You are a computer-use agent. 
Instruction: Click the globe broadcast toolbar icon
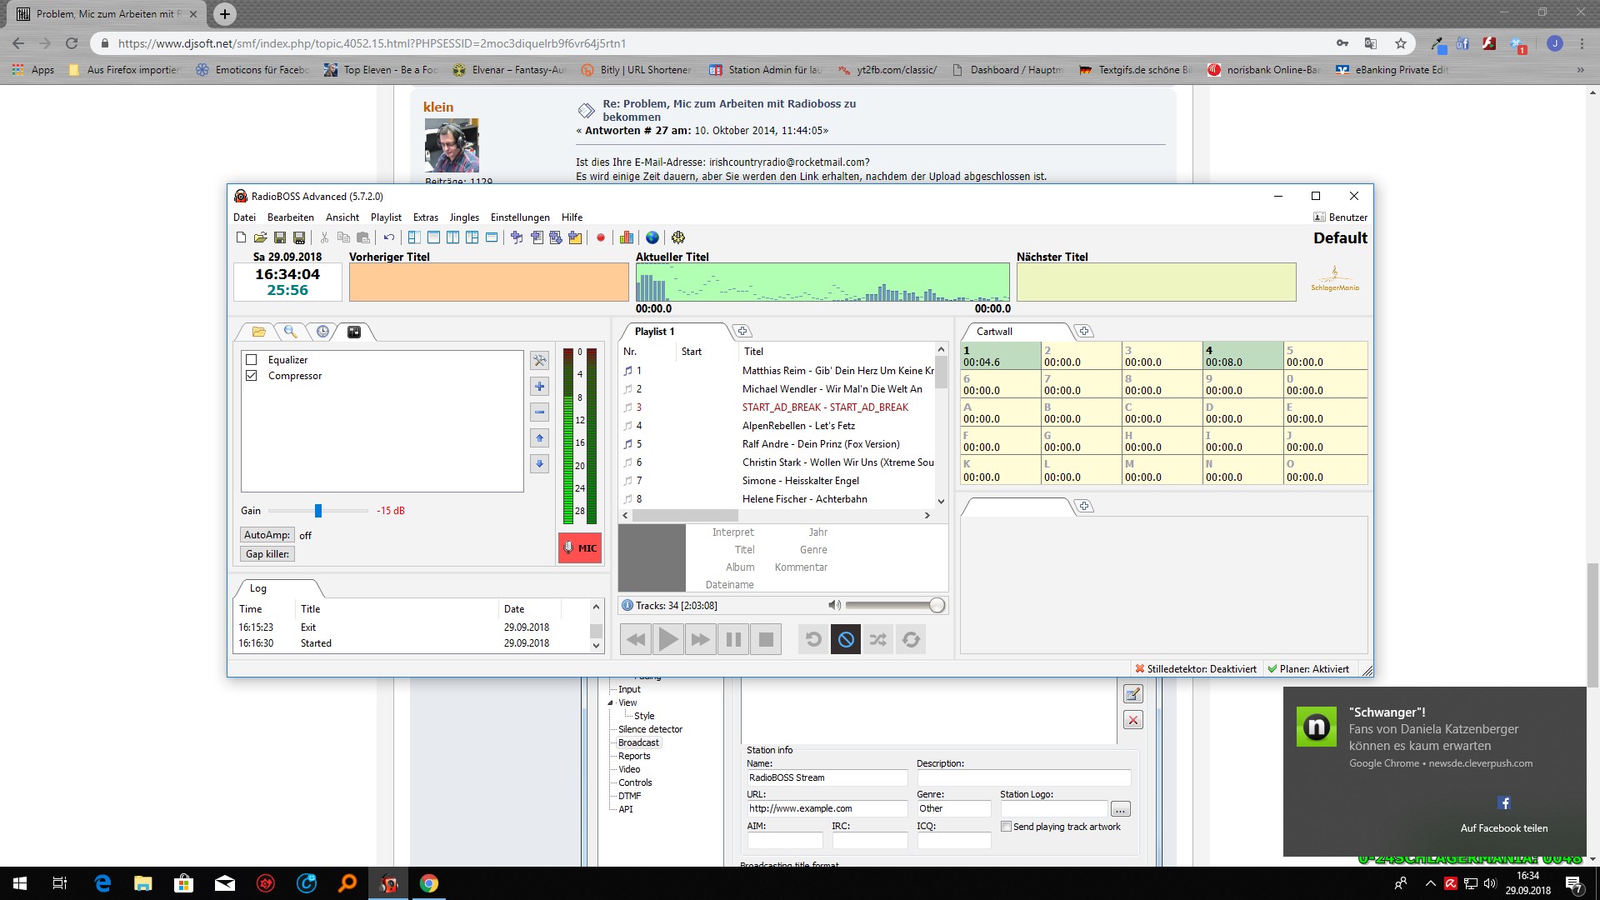[652, 238]
